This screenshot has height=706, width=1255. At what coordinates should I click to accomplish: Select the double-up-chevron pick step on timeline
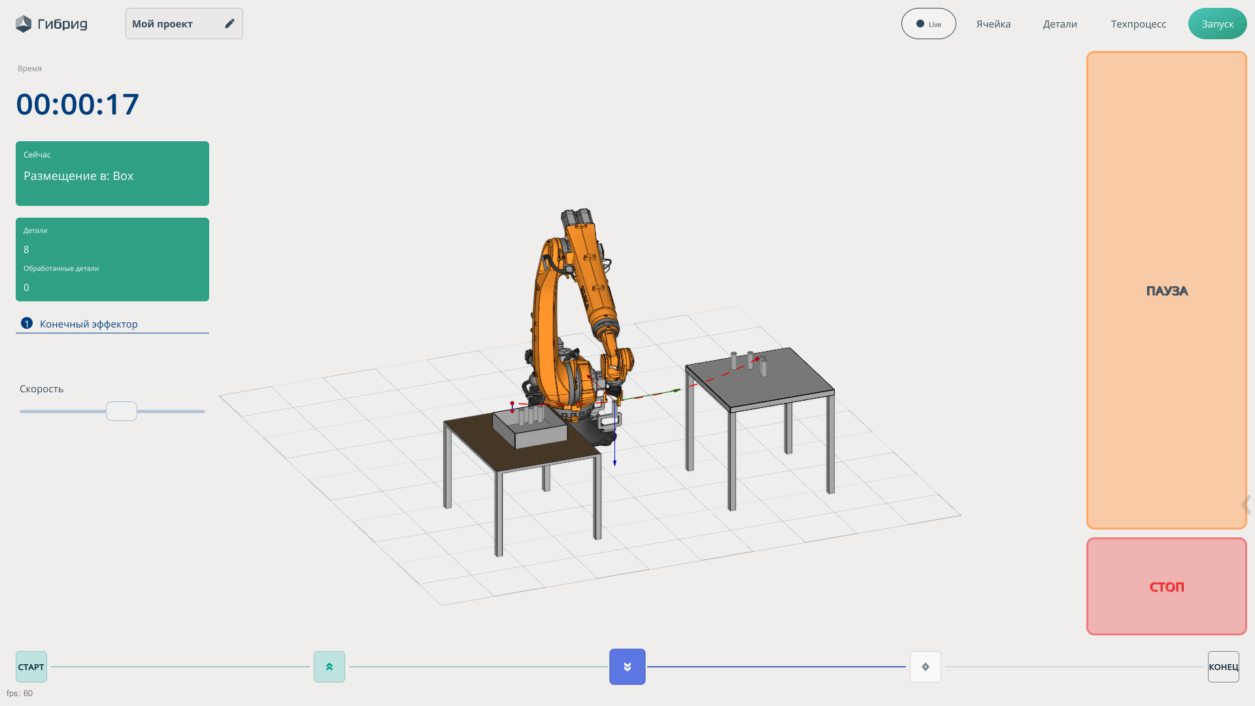(x=329, y=667)
